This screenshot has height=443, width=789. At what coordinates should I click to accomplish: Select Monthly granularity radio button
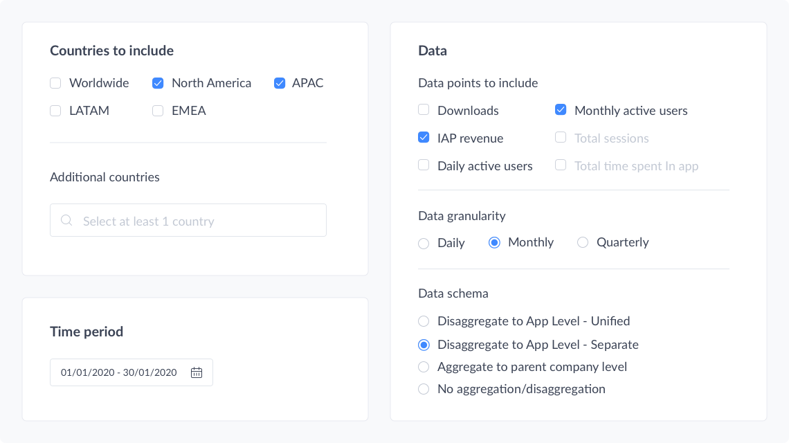point(494,242)
